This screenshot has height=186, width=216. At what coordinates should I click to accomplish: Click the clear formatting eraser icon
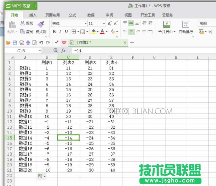(x=113, y=32)
